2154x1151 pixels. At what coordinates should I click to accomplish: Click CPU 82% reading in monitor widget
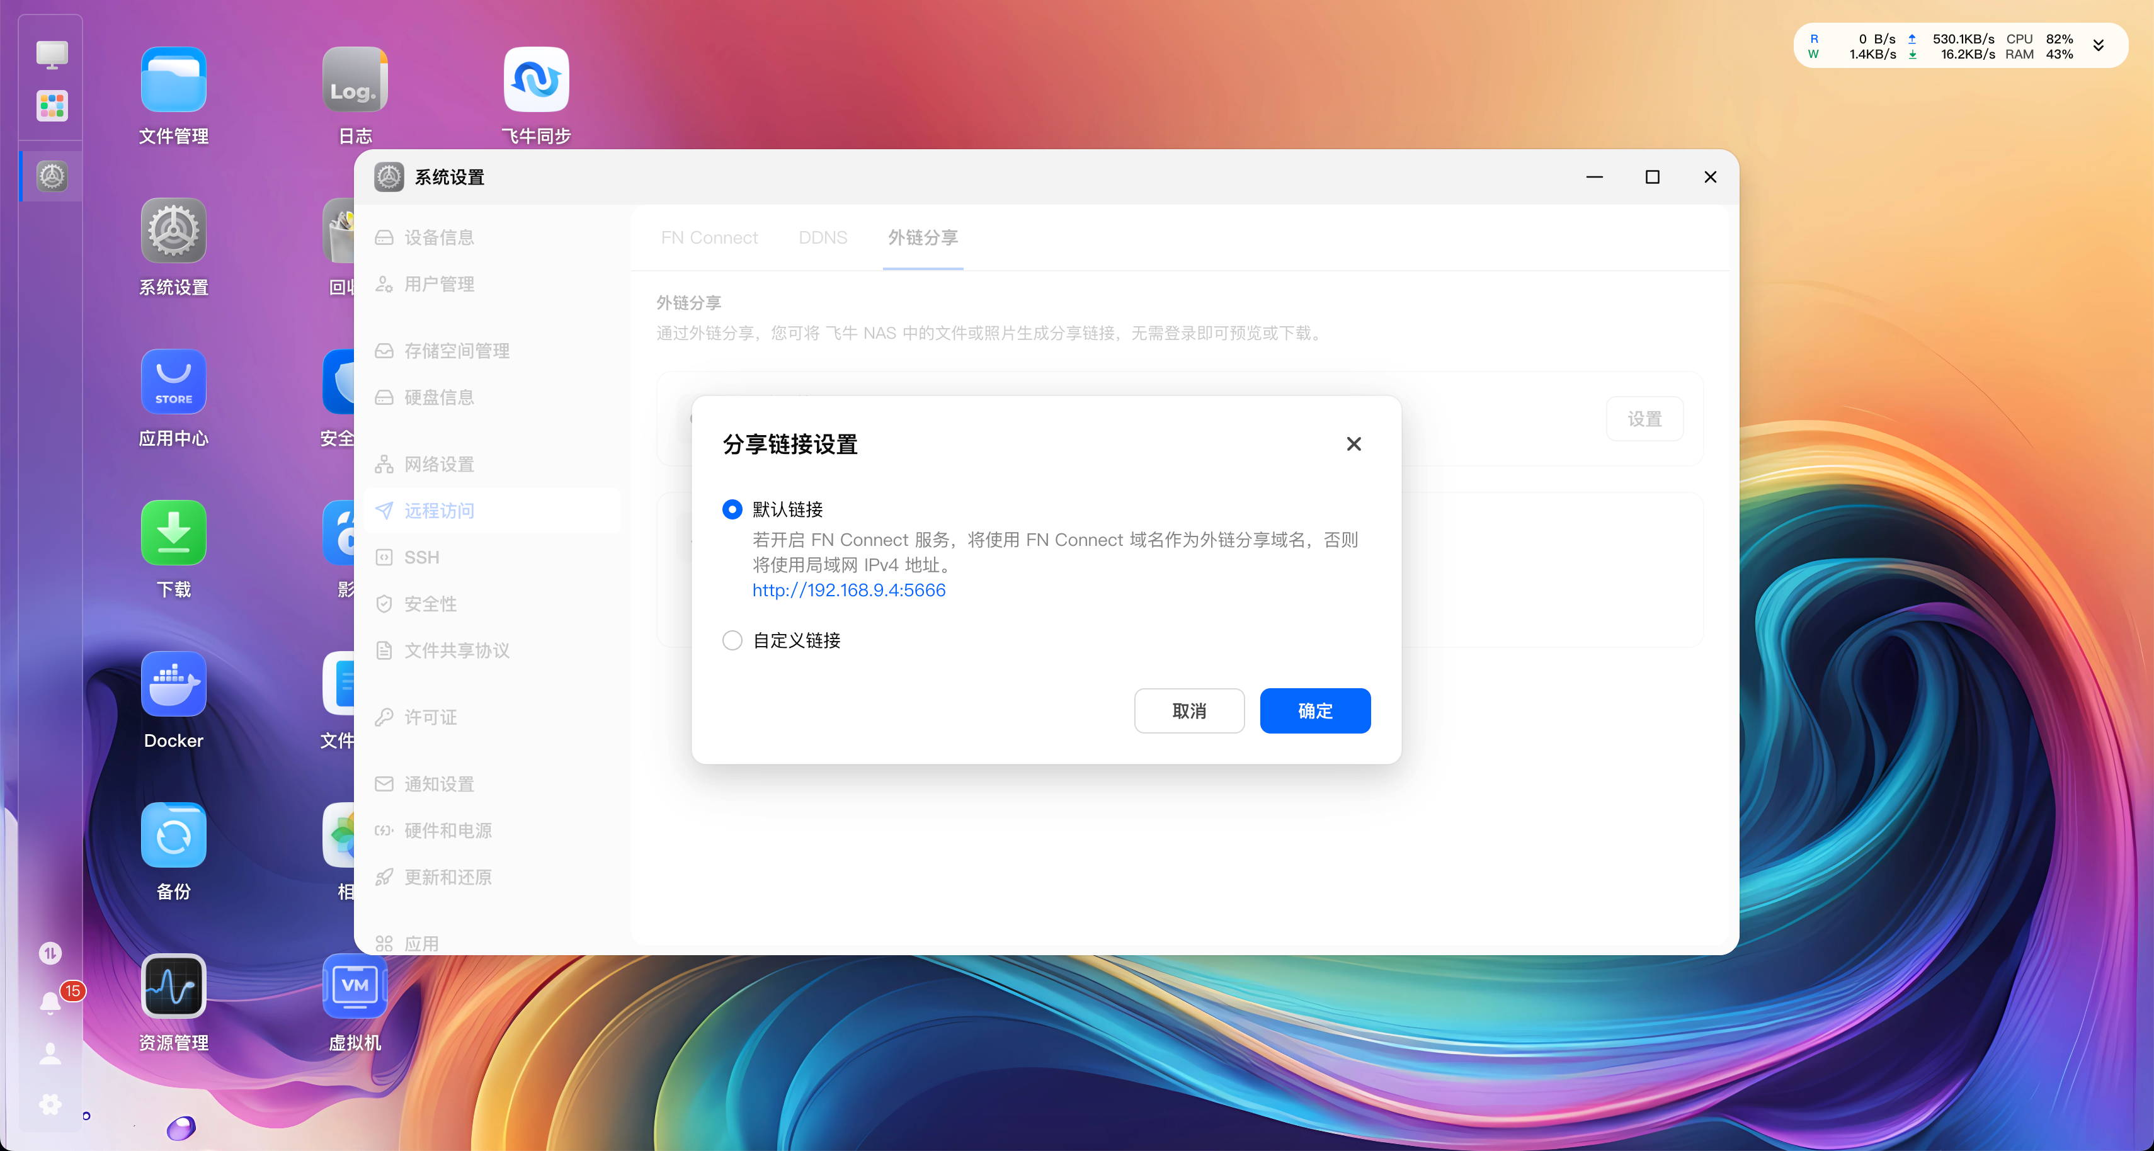click(x=2039, y=38)
